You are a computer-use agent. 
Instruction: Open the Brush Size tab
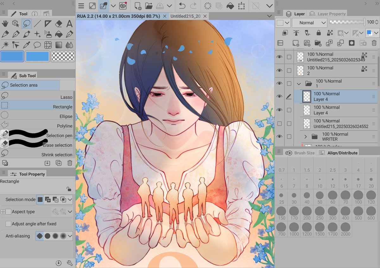tap(300, 153)
